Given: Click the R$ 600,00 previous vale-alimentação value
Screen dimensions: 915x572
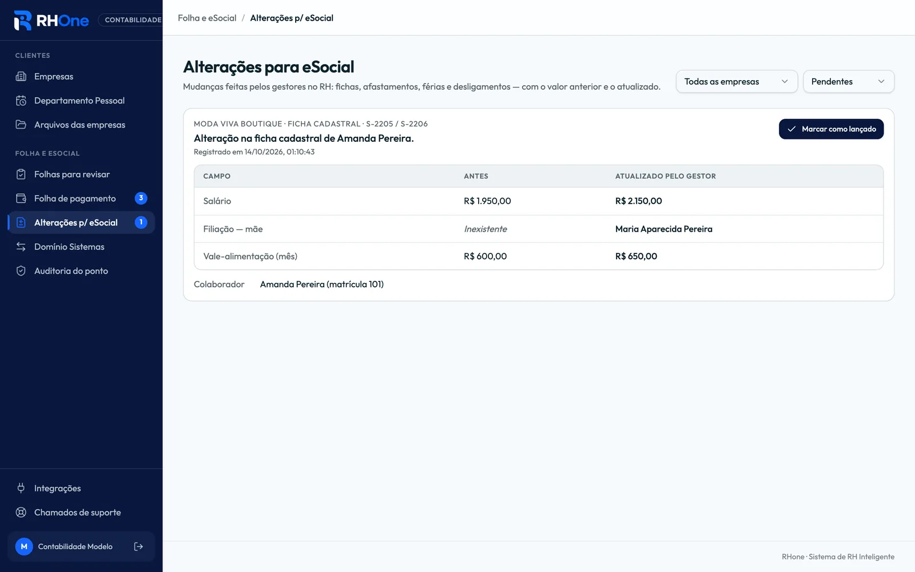Looking at the screenshot, I should (486, 257).
